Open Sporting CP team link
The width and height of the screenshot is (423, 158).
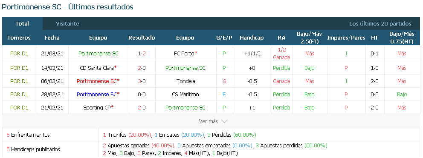click(x=97, y=108)
